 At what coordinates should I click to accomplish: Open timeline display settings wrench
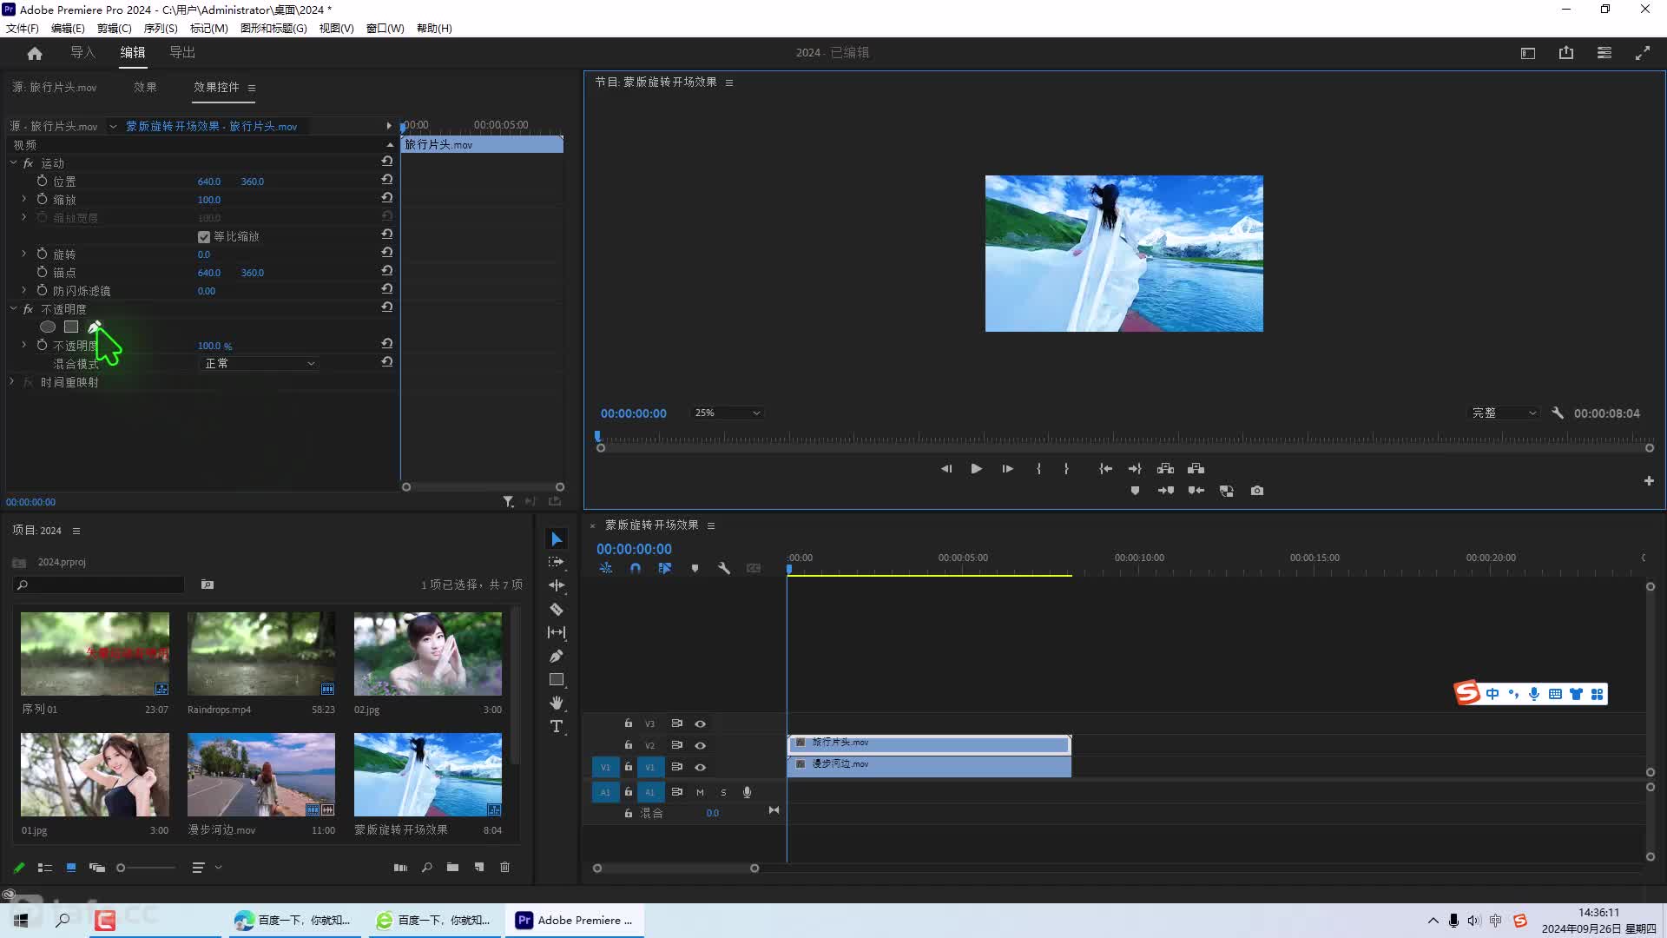724,568
